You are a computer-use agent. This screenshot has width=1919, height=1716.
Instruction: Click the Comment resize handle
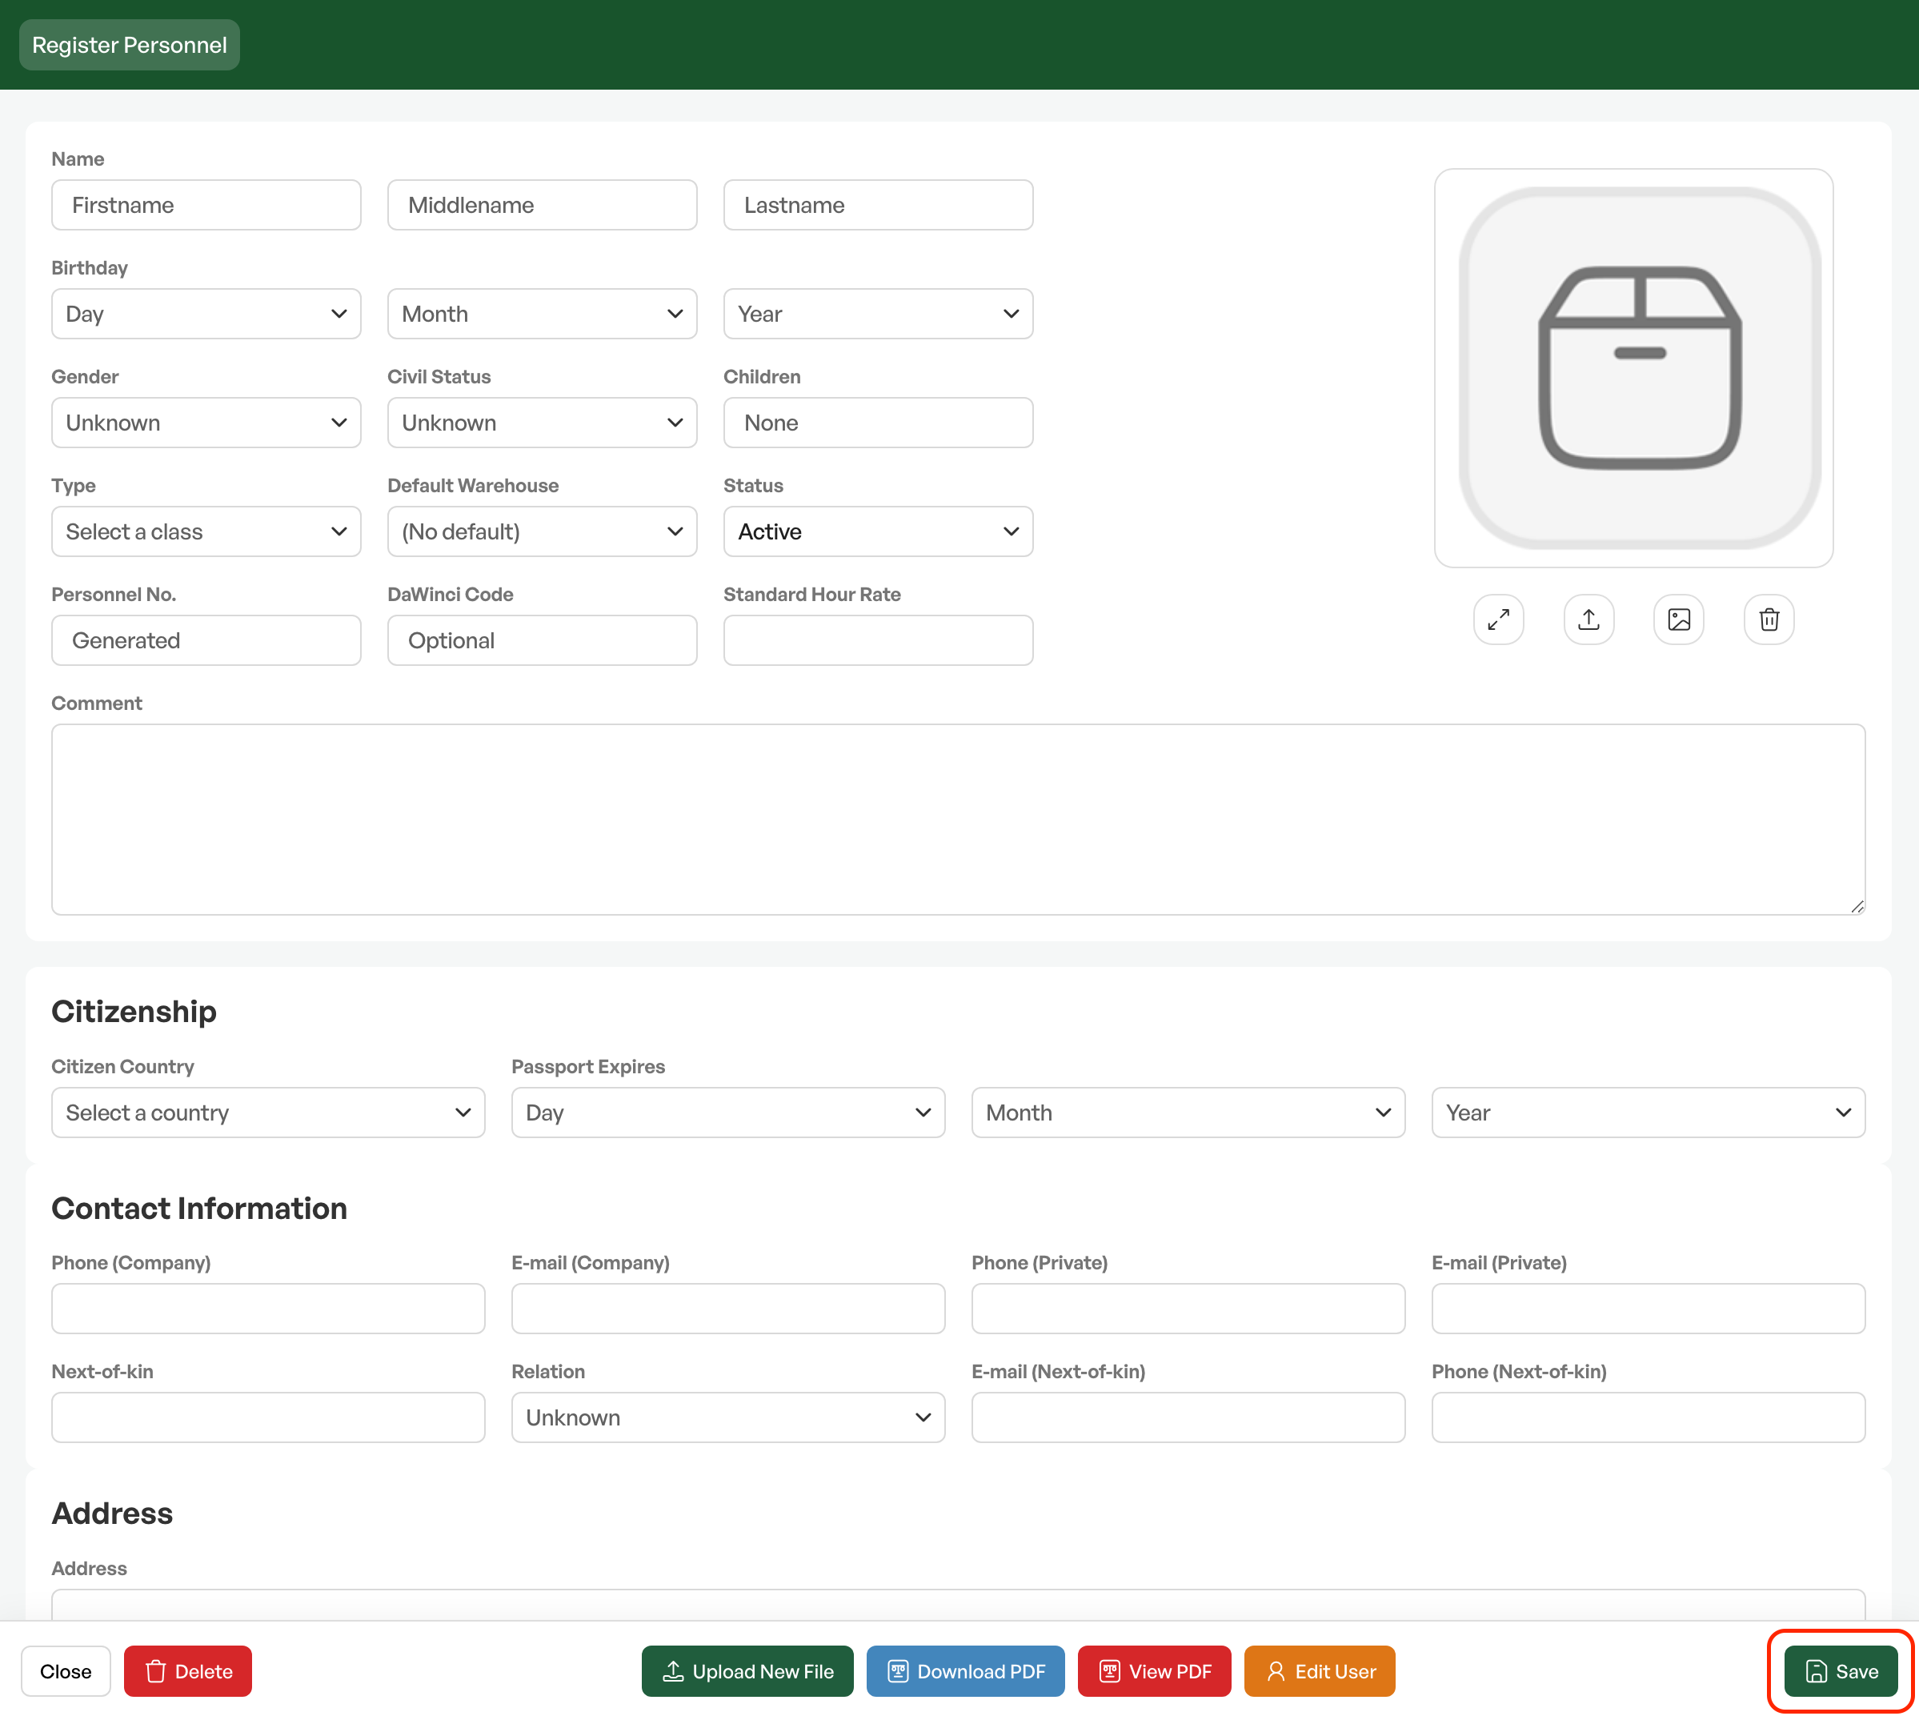pos(1857,906)
